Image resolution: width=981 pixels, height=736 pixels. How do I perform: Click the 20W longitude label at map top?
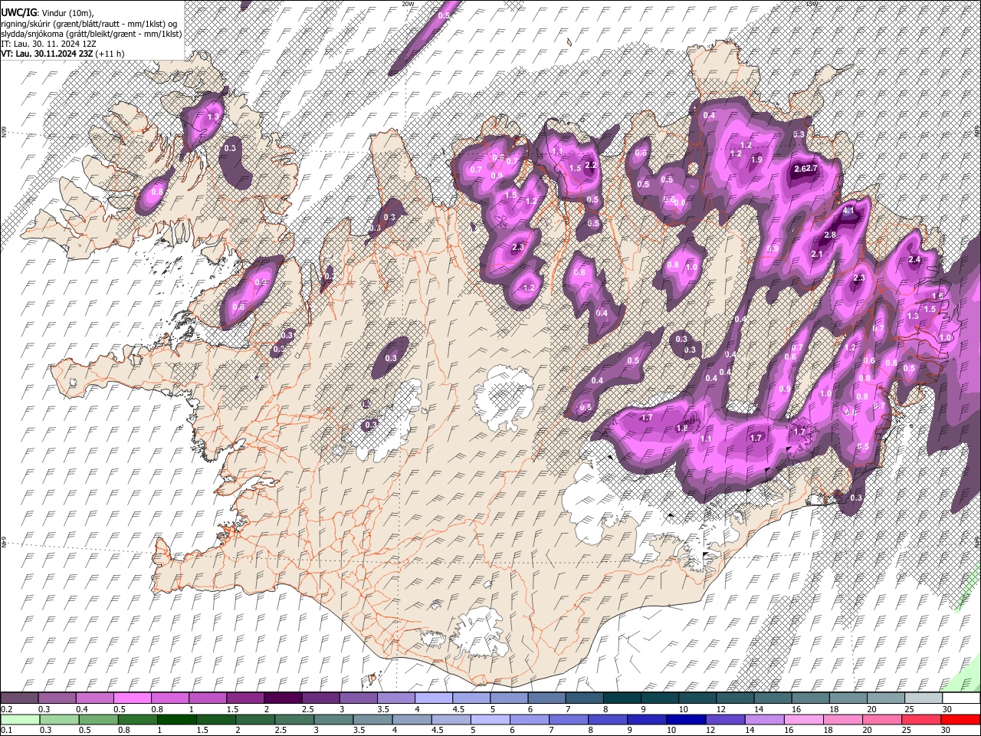408,4
